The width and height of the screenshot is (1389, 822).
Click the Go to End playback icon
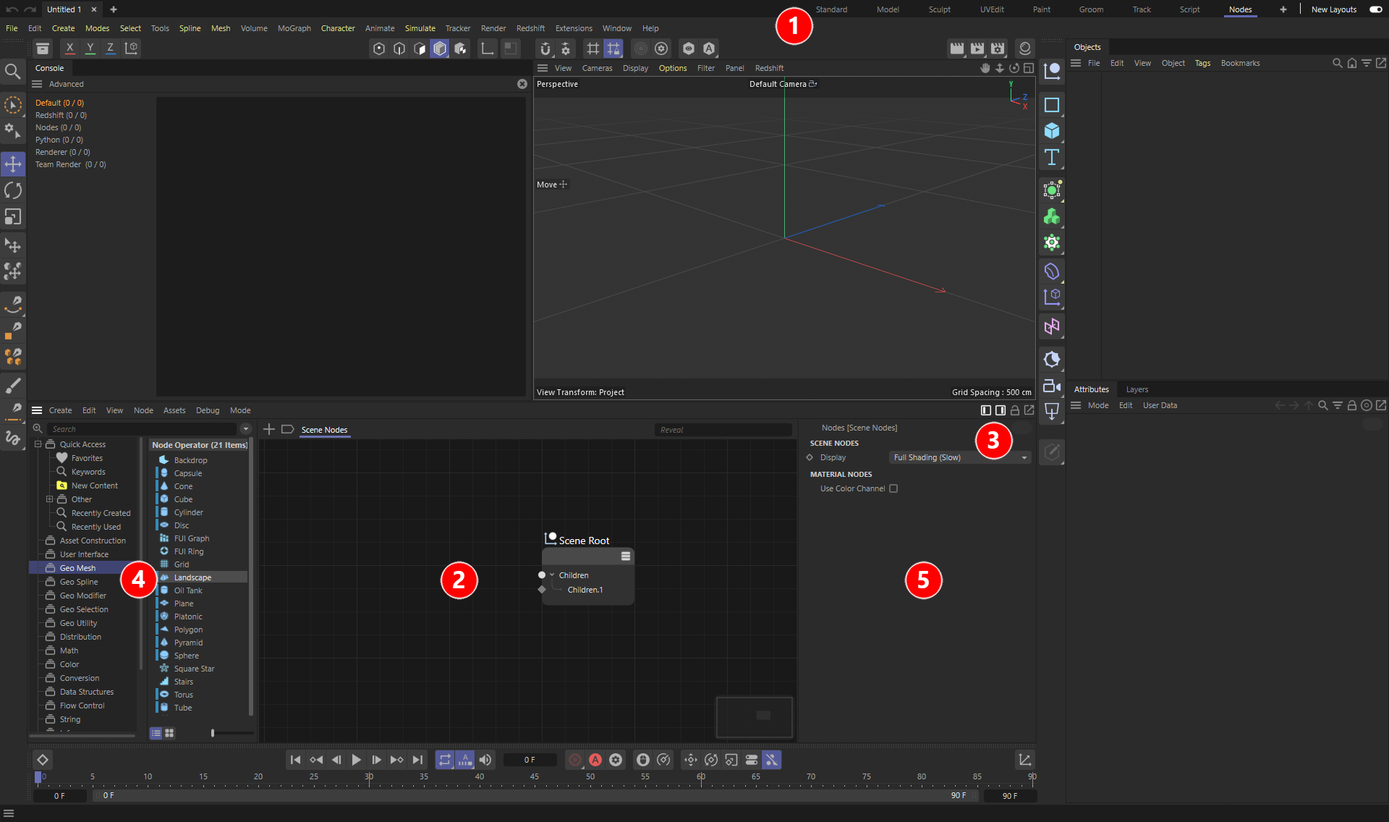pyautogui.click(x=417, y=760)
